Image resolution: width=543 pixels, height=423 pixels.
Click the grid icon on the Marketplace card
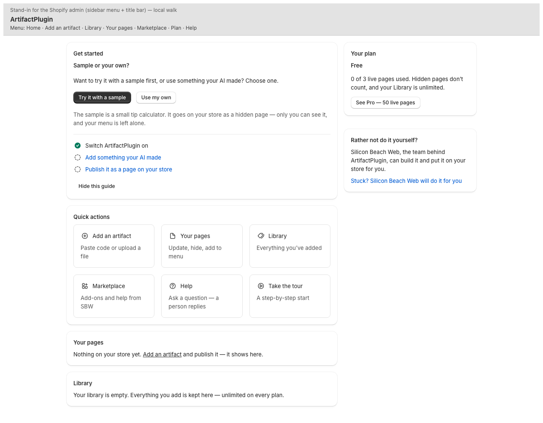[85, 286]
